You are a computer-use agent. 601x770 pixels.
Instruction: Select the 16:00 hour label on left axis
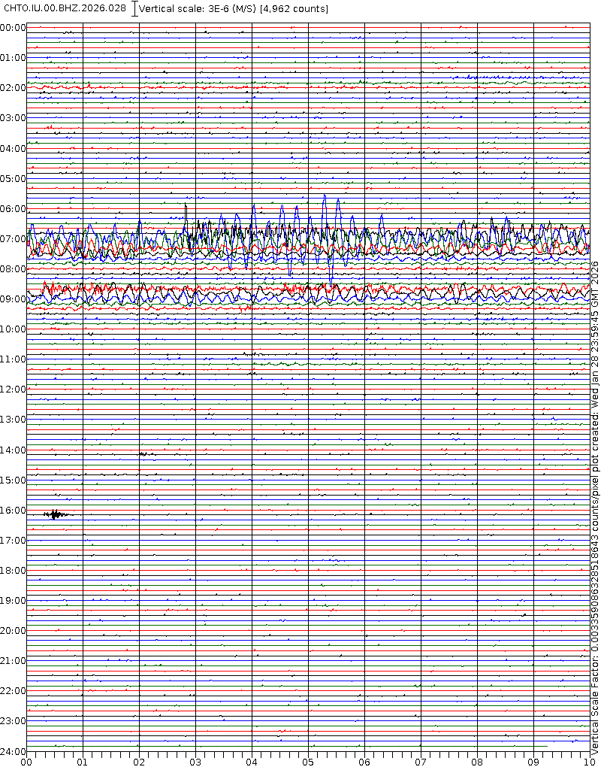click(13, 511)
